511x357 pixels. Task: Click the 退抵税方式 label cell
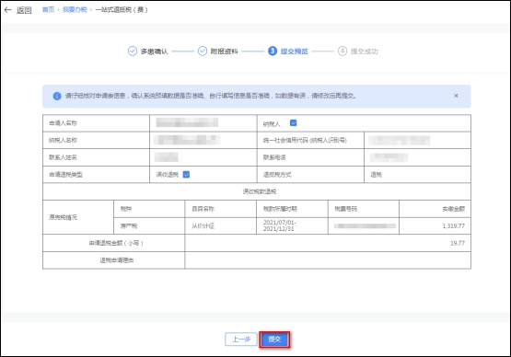(310, 175)
